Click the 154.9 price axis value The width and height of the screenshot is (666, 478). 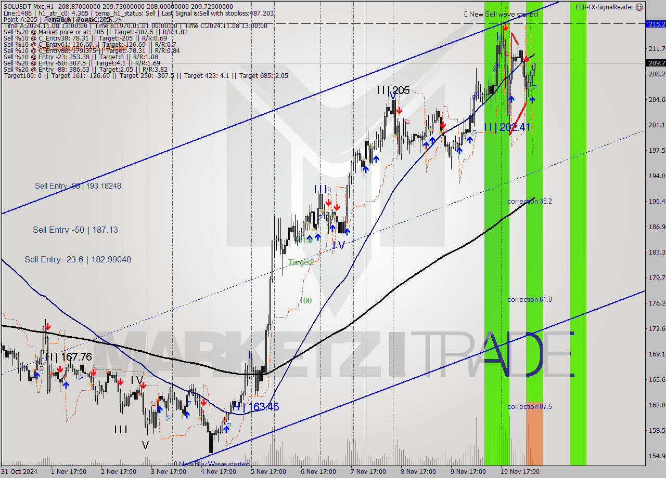pos(656,456)
